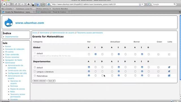
Task: Uncheck the Lista box for Lengua y Literatura
Action: 169,71
